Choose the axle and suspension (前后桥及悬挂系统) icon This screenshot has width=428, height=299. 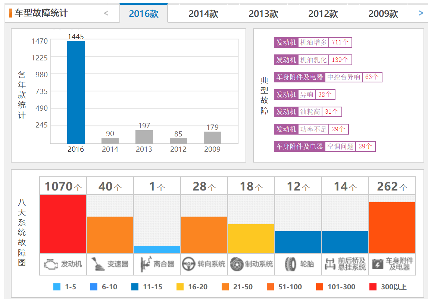[330, 264]
